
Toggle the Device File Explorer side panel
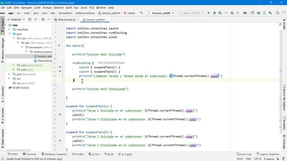pyautogui.click(x=284, y=97)
